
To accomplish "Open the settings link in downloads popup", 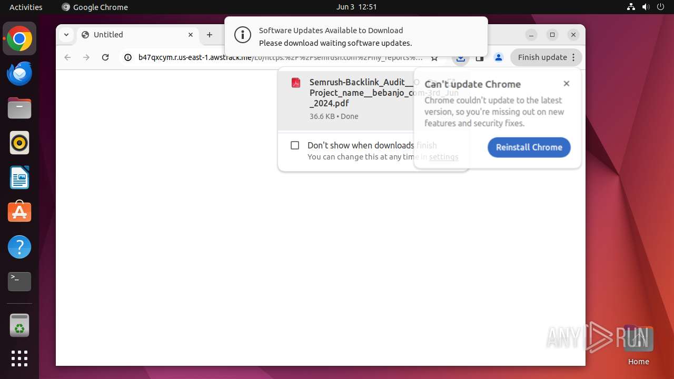I will point(443,157).
